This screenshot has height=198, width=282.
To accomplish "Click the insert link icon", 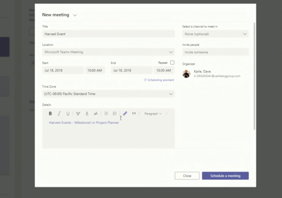I will (125, 114).
